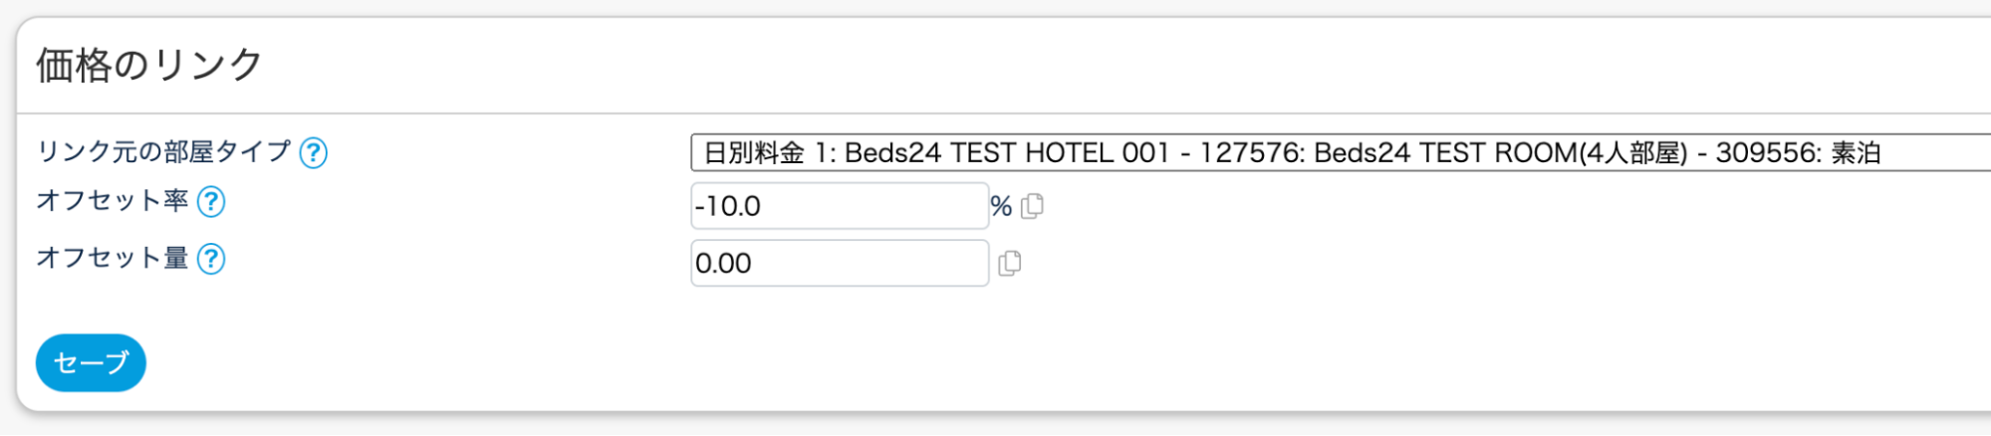This screenshot has width=1991, height=436.
Task: Open help for リンク元の部屋タイプ
Action: click(x=314, y=152)
